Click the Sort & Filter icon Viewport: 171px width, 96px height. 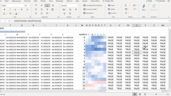(x=134, y=5)
